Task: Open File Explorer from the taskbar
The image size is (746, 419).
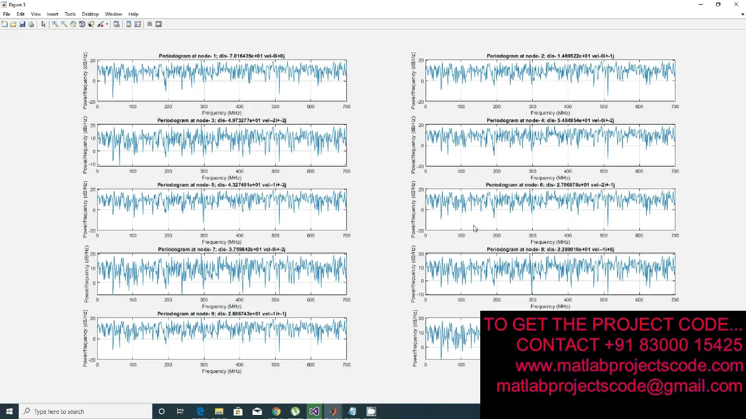Action: tap(219, 411)
